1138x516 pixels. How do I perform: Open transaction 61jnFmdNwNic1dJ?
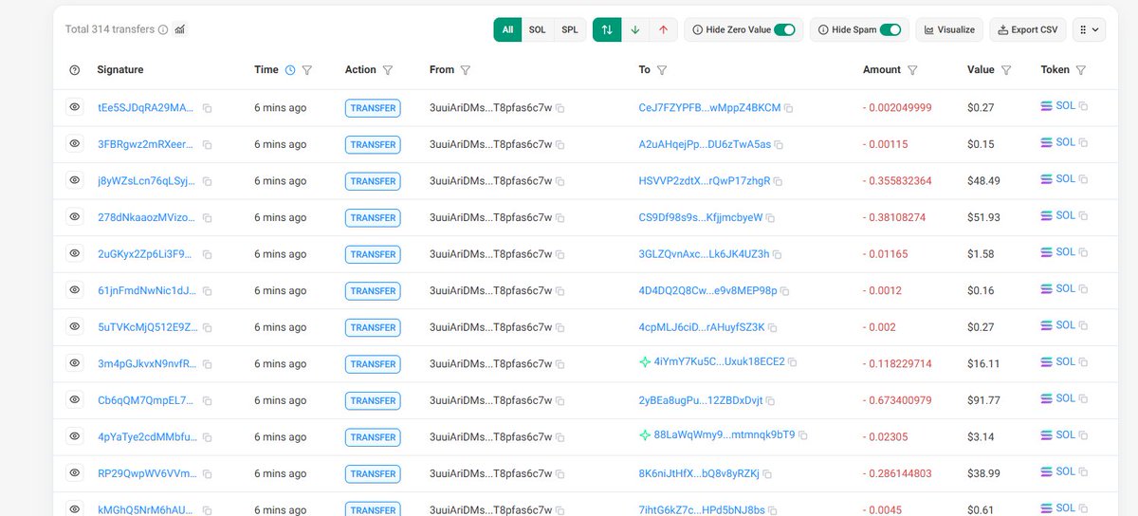[147, 290]
